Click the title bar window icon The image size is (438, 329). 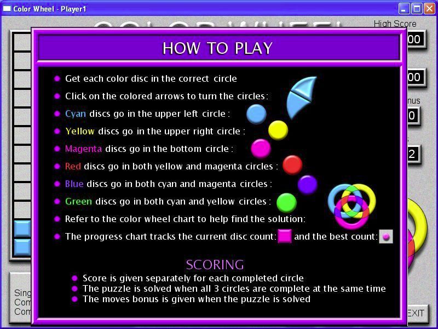[x=7, y=9]
